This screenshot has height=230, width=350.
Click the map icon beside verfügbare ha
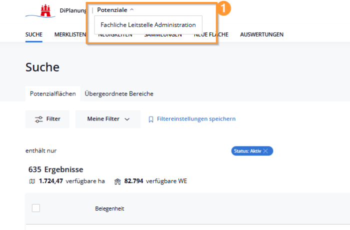point(32,181)
